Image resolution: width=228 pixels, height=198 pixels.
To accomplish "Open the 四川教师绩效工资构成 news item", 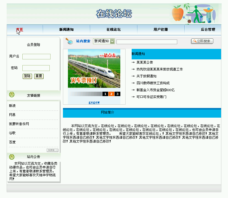I will click(153, 83).
